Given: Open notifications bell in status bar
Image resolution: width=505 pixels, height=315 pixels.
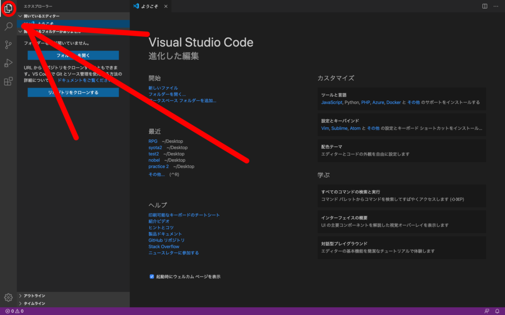Looking at the screenshot, I should point(497,311).
